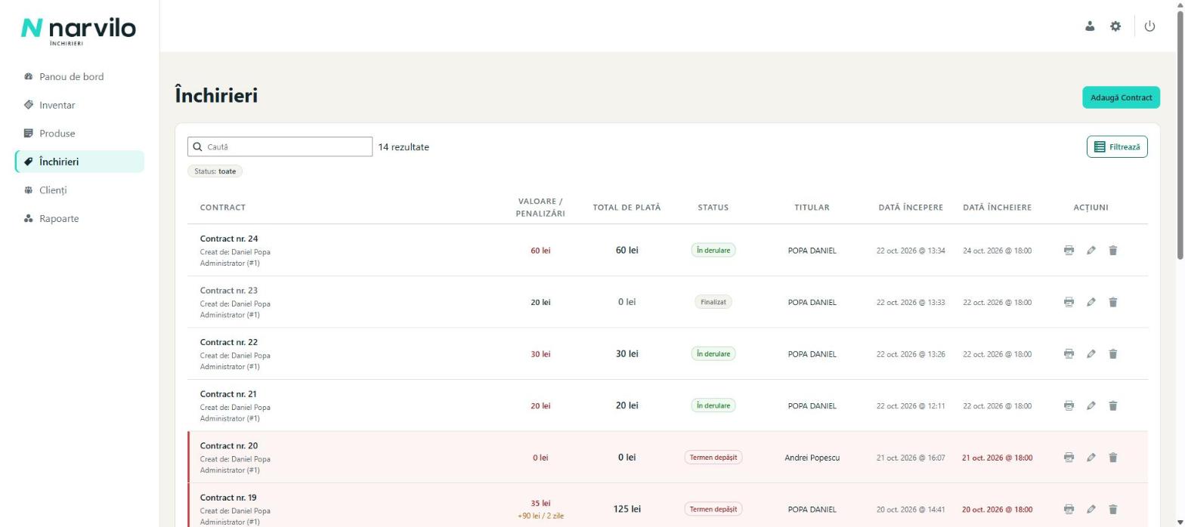Screen dimensions: 1185x527
Task: Print Contract nr. 24
Action: pos(1069,250)
